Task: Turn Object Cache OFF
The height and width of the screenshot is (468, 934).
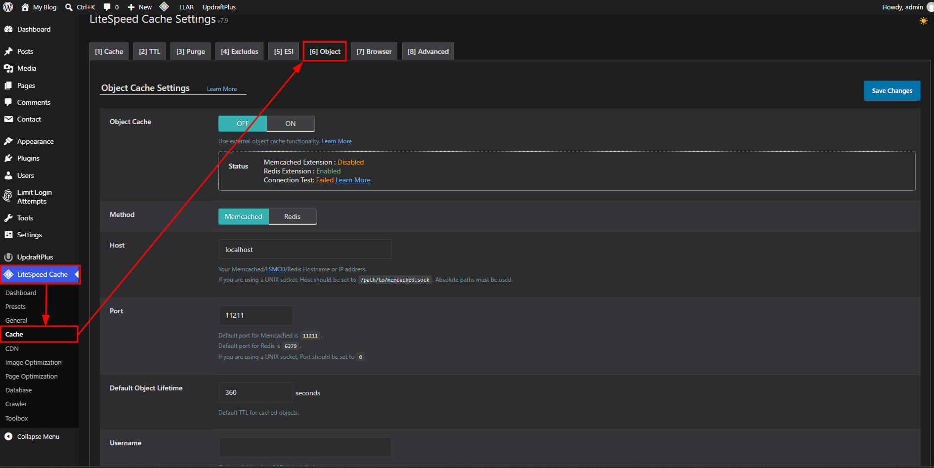Action: [243, 124]
